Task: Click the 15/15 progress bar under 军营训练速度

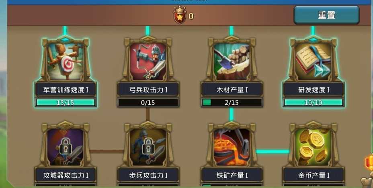Action: tap(66, 102)
